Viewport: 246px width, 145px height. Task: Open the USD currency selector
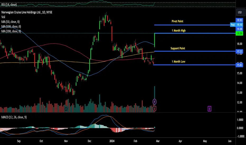pos(240,12)
